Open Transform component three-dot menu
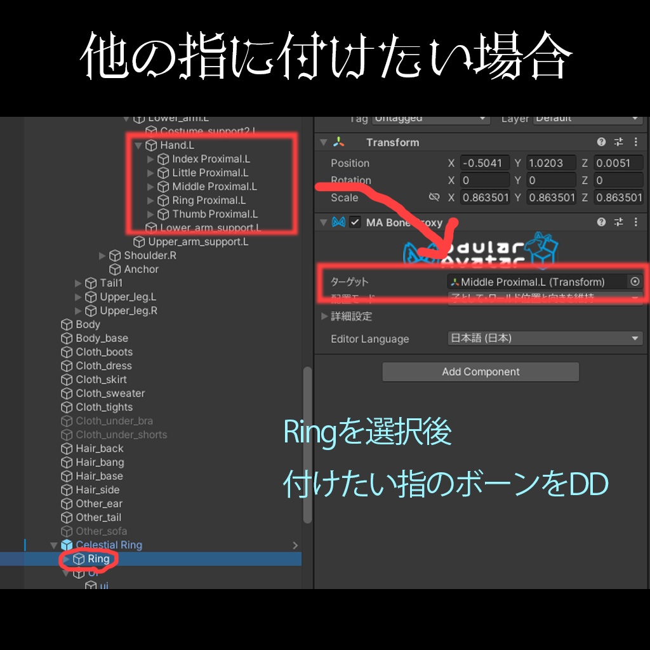Screen dimensions: 650x650 [x=636, y=142]
